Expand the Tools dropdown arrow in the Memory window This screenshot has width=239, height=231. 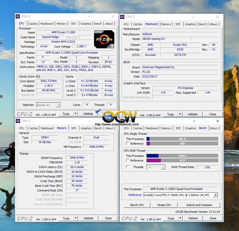[76, 218]
